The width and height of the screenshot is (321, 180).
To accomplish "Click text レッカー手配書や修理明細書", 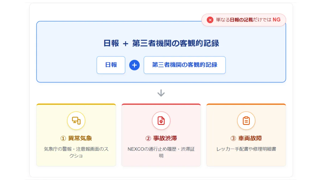I will click(246, 149).
